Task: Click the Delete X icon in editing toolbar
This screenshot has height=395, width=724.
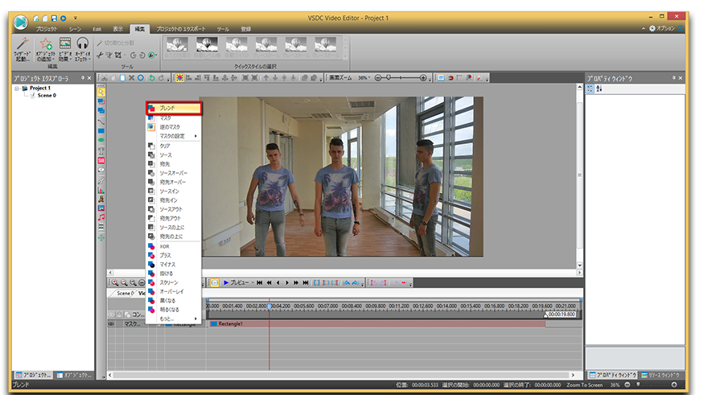Action: tap(132, 77)
